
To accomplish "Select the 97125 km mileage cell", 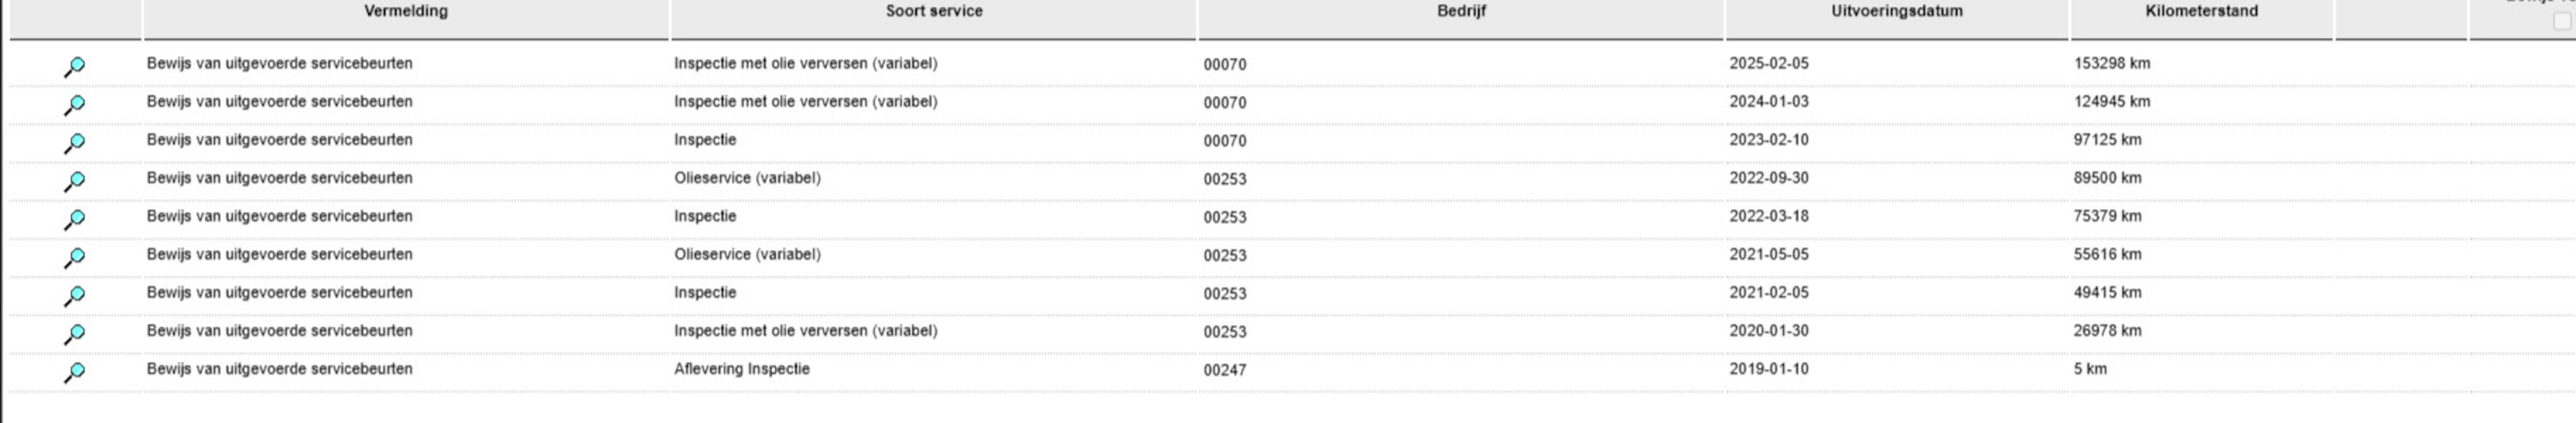I will tap(2108, 140).
